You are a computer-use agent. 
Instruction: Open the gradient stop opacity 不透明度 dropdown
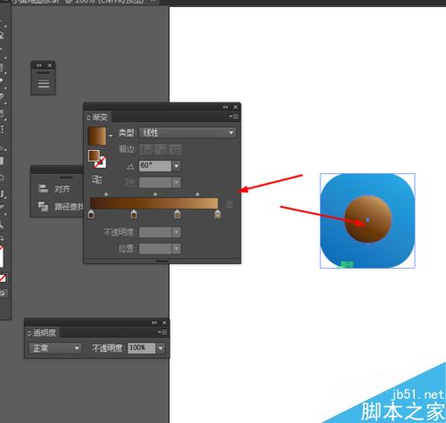[x=177, y=232]
